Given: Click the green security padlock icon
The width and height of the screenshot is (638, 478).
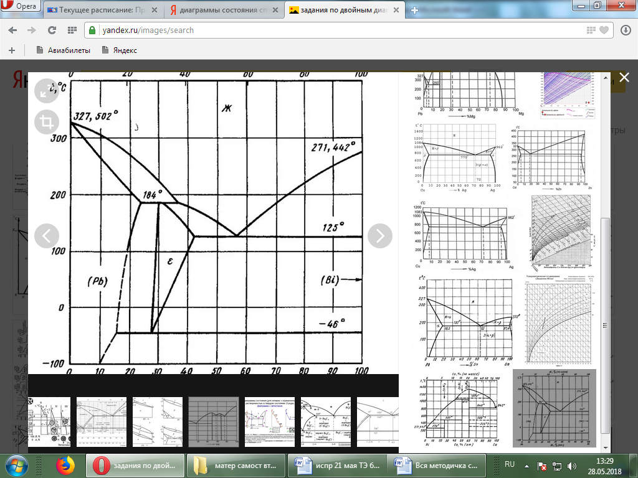Looking at the screenshot, I should pyautogui.click(x=92, y=30).
